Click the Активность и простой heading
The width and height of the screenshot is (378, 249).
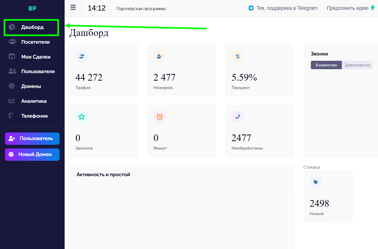click(x=103, y=174)
